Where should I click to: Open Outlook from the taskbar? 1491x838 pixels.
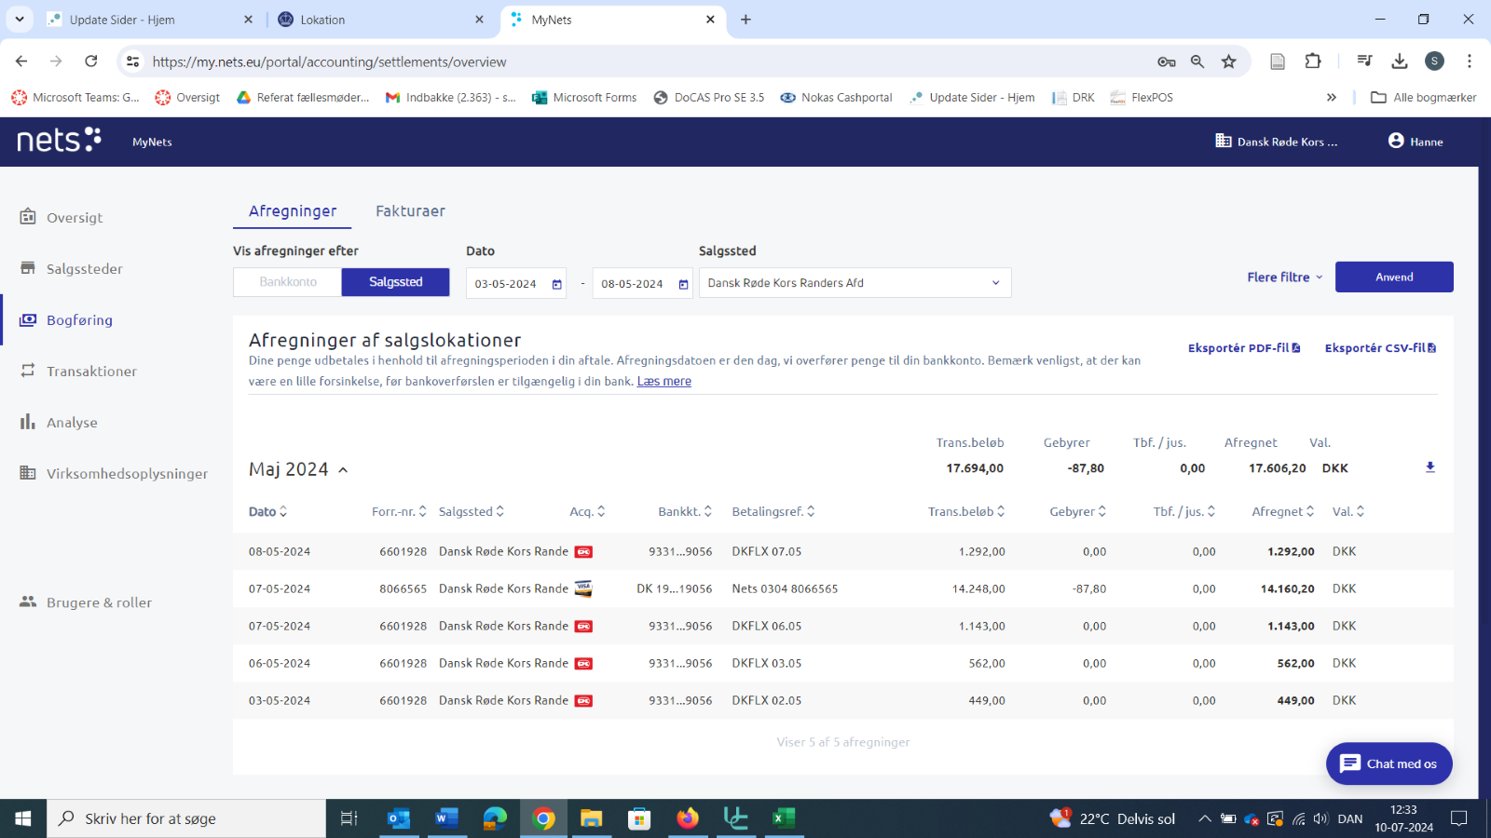point(399,818)
